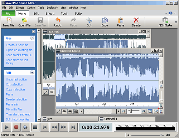Image resolution: width=179 pixels, height=138 pixels.
Task: Click the Cut scissors icon
Action: pos(89,20)
